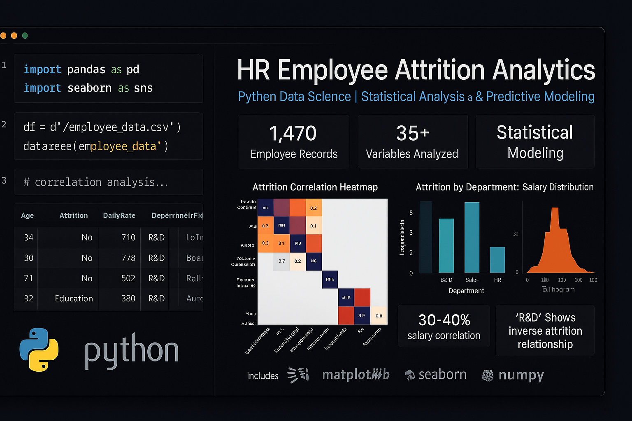Screen dimensions: 632x421
Task: Click the import pandas code cell
Action: point(109,79)
